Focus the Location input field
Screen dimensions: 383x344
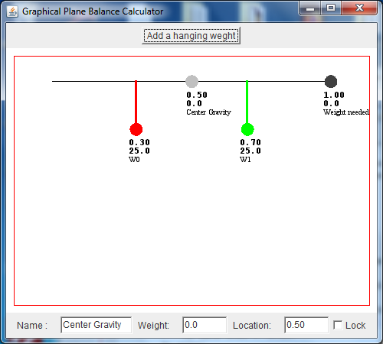tap(306, 325)
